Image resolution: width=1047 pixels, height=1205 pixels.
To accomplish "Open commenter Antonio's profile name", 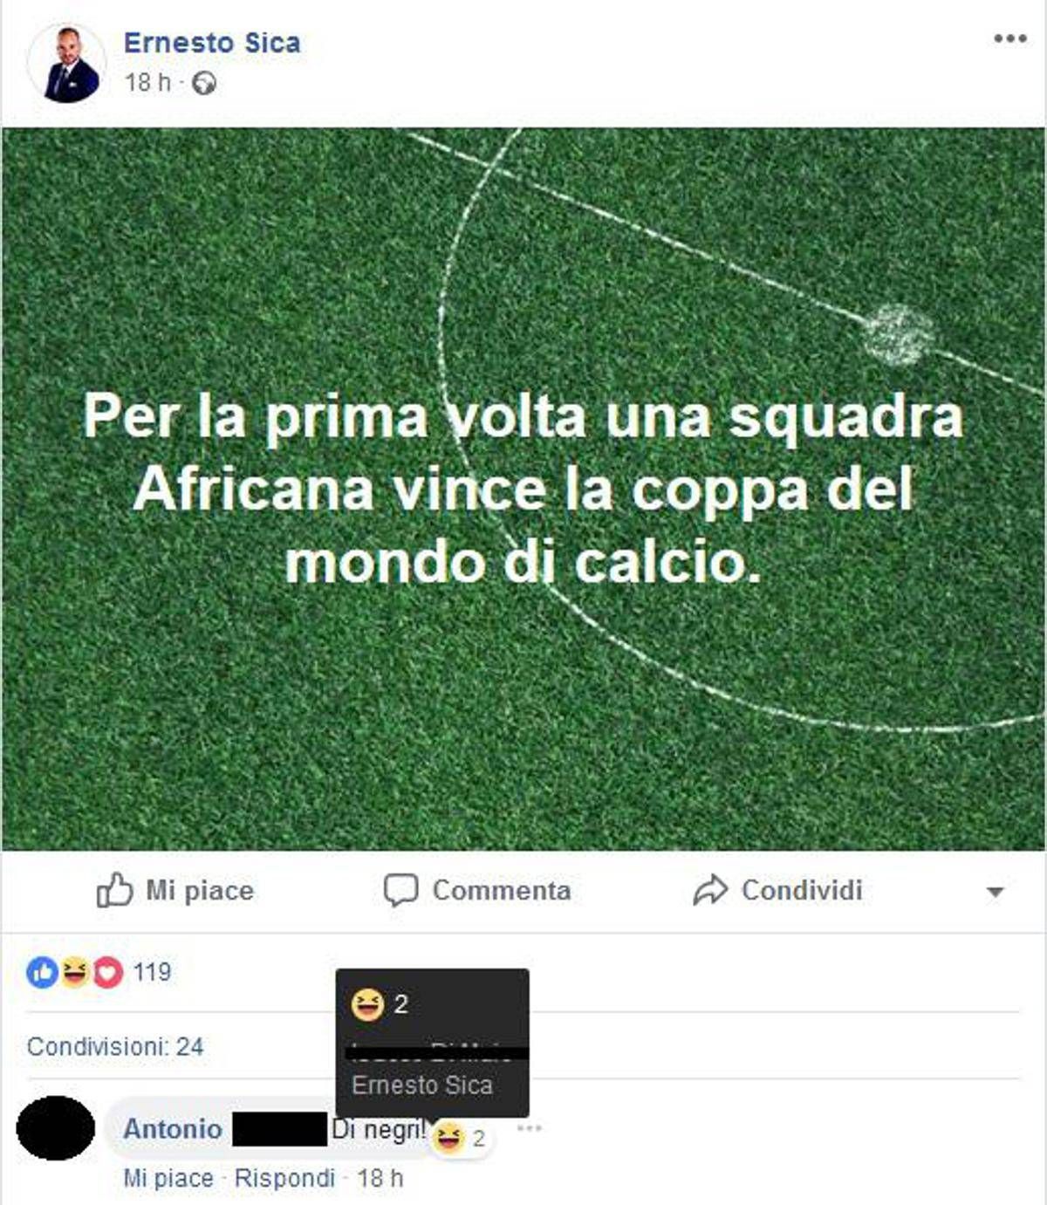I will (173, 1129).
